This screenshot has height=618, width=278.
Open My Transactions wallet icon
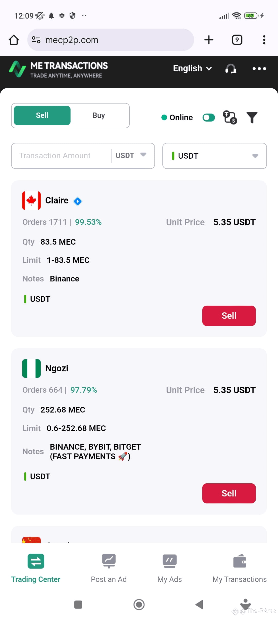[x=240, y=561]
